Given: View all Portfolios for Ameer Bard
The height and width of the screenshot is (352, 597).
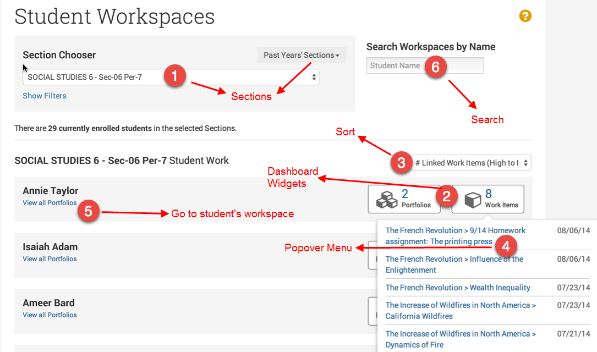Looking at the screenshot, I should point(50,315).
